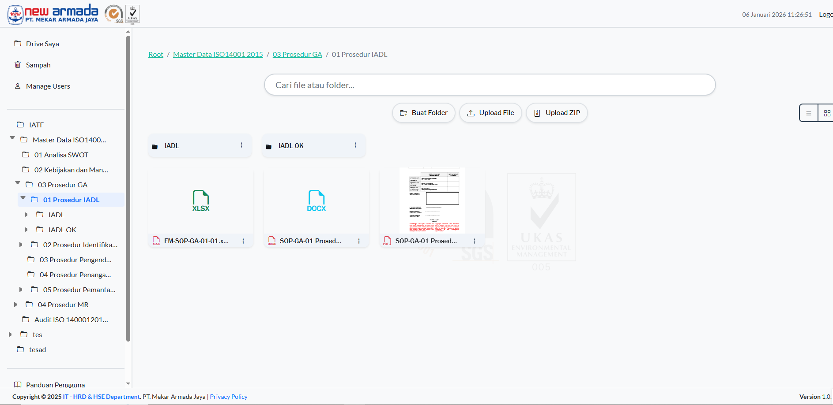This screenshot has width=833, height=405.
Task: Open options menu for IADL OK folder
Action: pos(355,145)
